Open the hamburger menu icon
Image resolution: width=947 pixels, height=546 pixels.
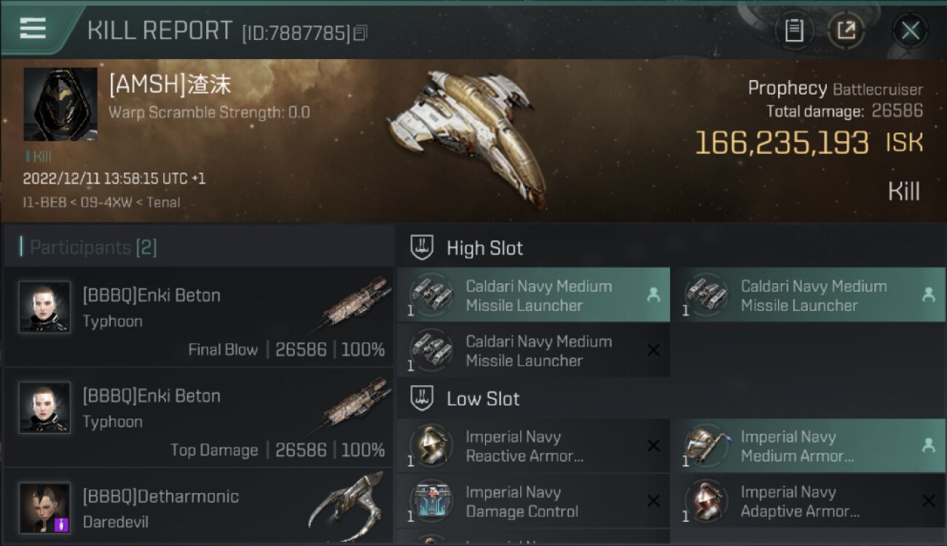33,28
